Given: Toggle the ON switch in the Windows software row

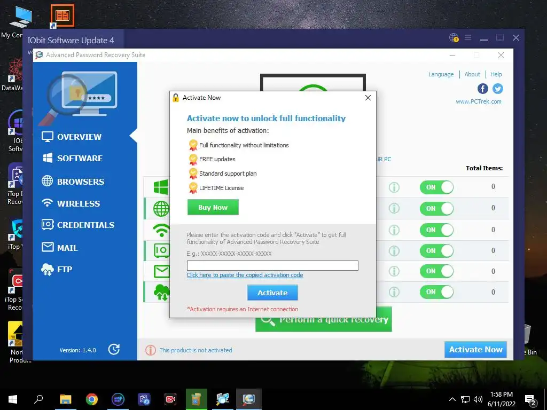Looking at the screenshot, I should click(436, 187).
